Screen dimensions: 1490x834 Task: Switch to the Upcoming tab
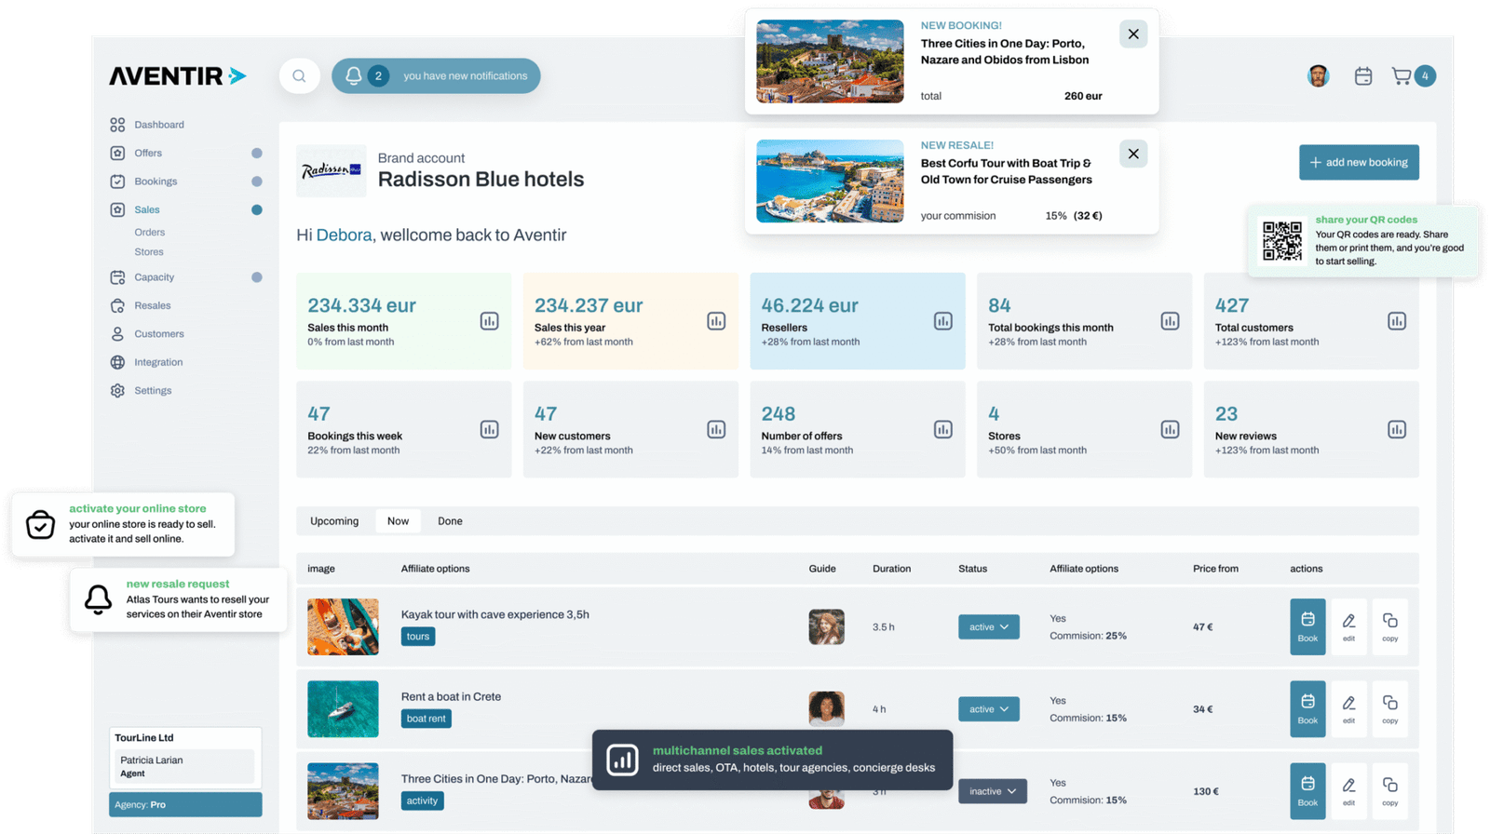[x=334, y=521]
